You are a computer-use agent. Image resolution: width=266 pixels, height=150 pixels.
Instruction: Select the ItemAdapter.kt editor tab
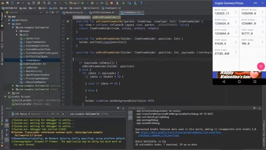[x=131, y=12]
